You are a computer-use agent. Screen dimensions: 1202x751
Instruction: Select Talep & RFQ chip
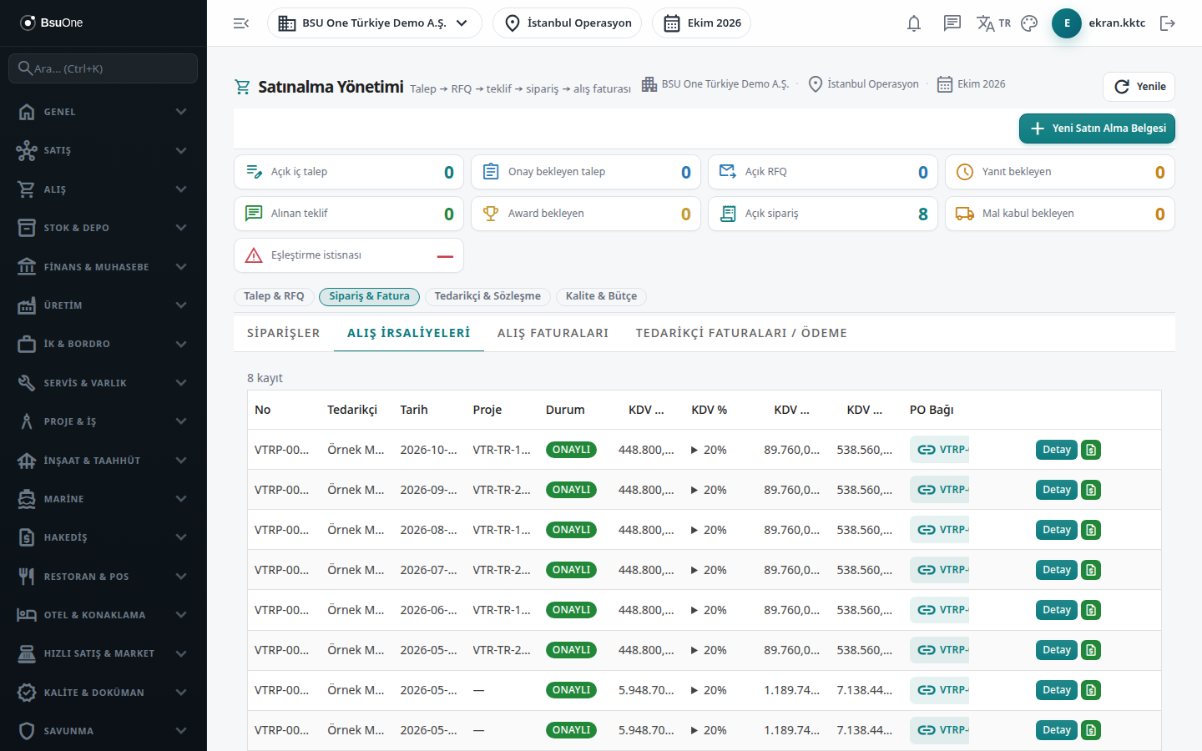point(274,296)
